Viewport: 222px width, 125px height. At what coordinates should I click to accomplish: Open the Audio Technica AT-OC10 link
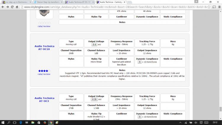(44, 48)
